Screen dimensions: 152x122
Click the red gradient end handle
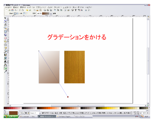click(x=68, y=97)
